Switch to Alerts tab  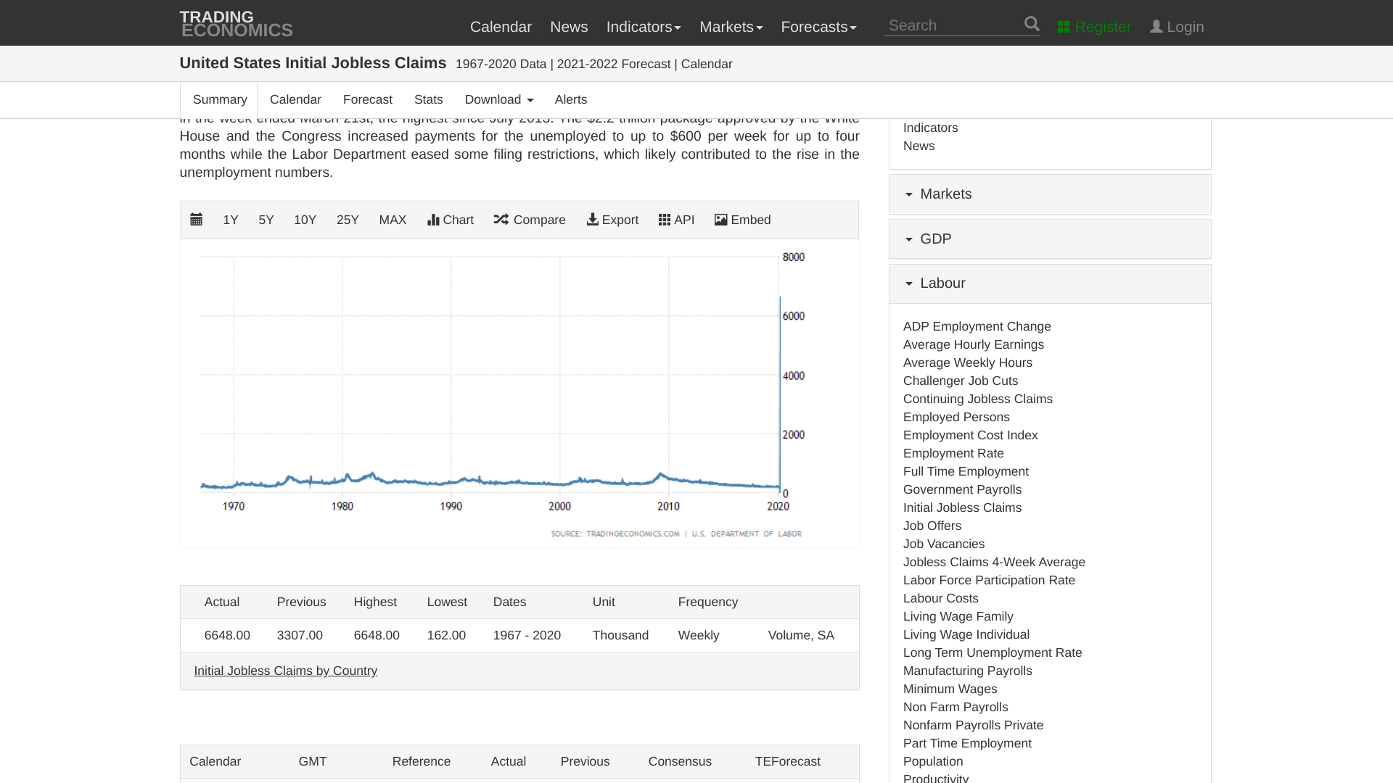click(x=571, y=99)
